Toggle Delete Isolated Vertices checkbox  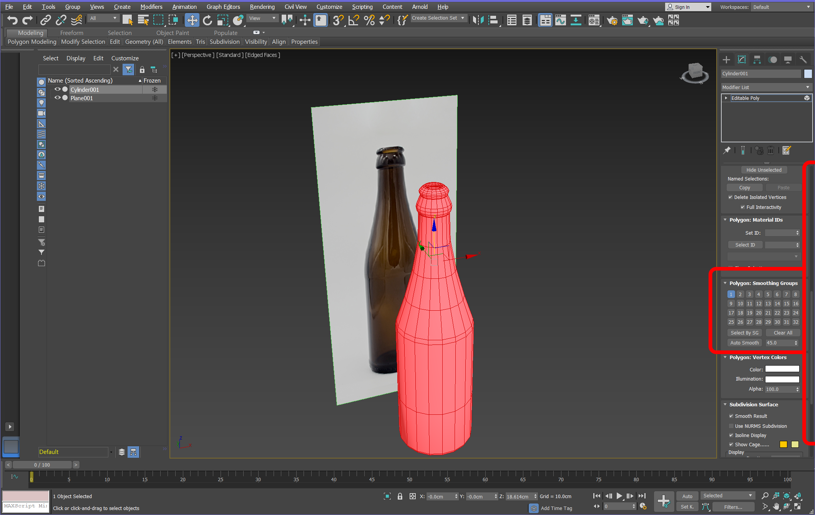point(730,197)
